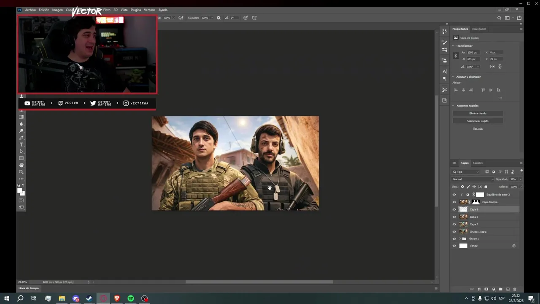Click the foreground color swatch
This screenshot has width=540, height=304.
[19, 191]
